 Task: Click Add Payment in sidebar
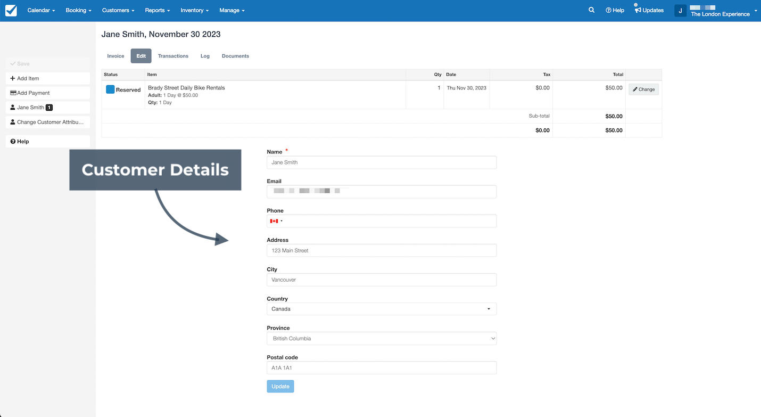point(48,93)
